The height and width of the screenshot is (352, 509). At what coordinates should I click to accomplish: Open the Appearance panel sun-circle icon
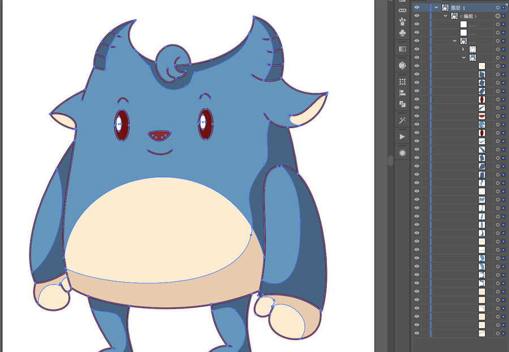[402, 153]
